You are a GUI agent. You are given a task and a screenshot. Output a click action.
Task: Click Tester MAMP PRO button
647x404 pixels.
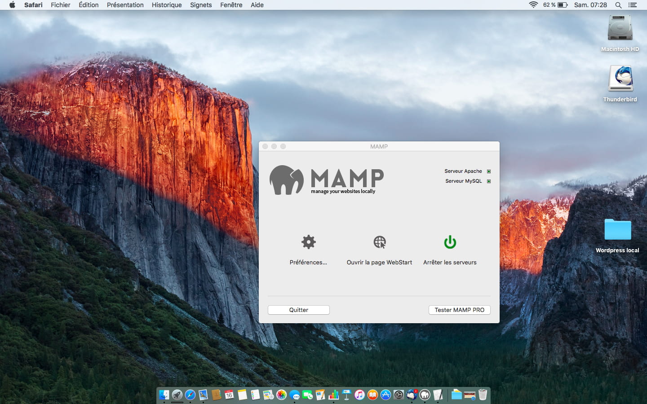(459, 310)
